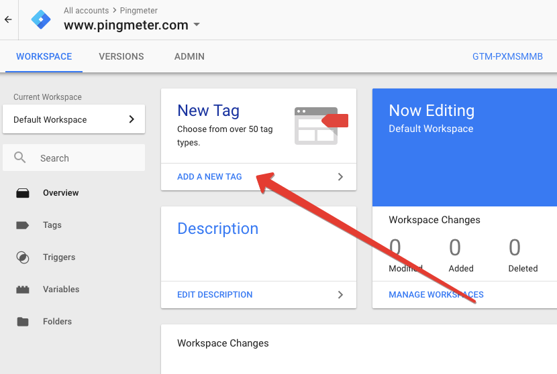
Task: Open Overview from the sidebar
Action: tap(61, 192)
